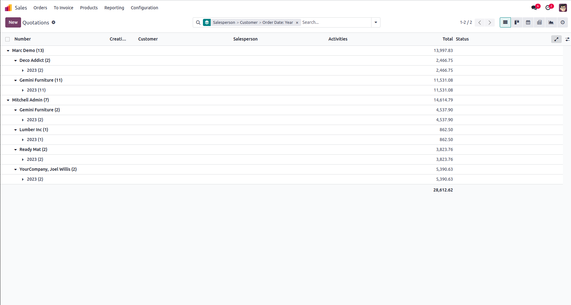Go to previous page of records
The width and height of the screenshot is (571, 305).
click(x=480, y=23)
